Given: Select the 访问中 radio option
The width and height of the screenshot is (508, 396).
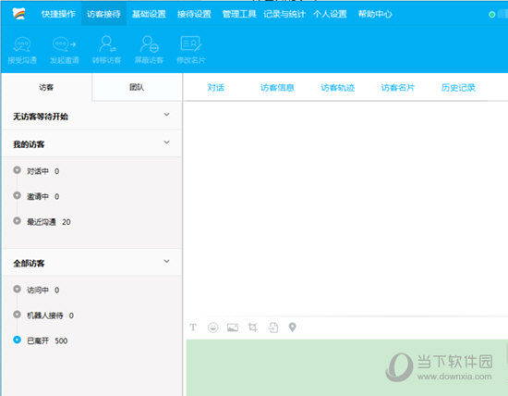Looking at the screenshot, I should click(x=17, y=289).
